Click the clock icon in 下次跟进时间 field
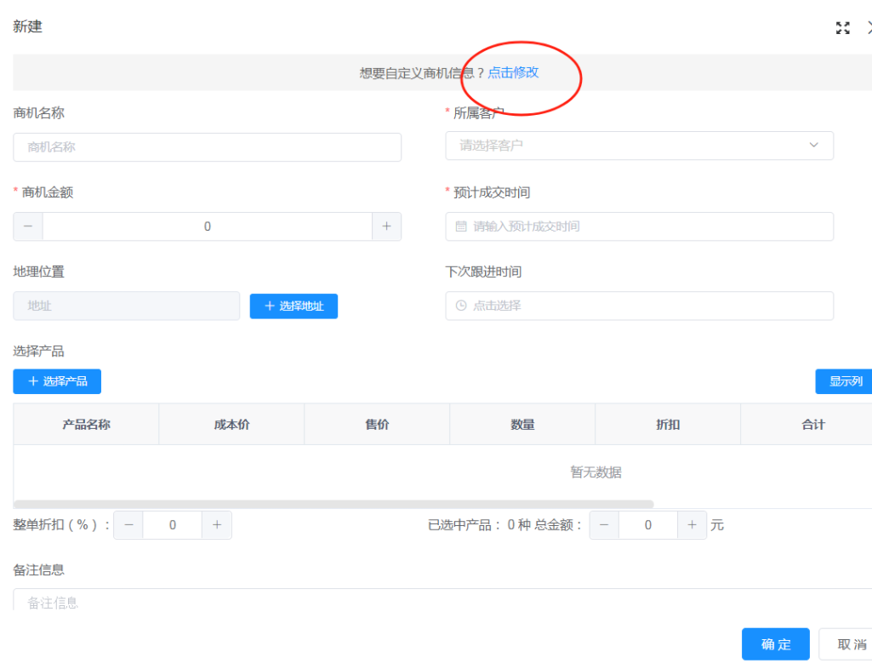This screenshot has width=872, height=669. pyautogui.click(x=459, y=306)
